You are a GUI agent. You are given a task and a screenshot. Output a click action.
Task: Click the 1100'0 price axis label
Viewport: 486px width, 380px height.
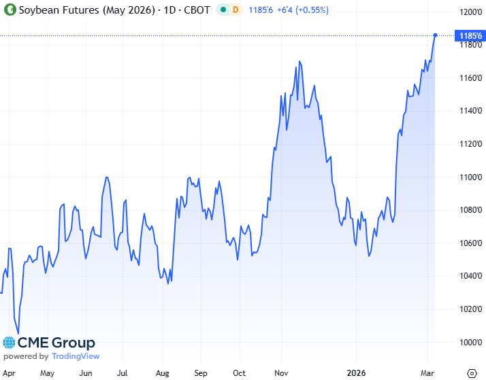pos(471,177)
